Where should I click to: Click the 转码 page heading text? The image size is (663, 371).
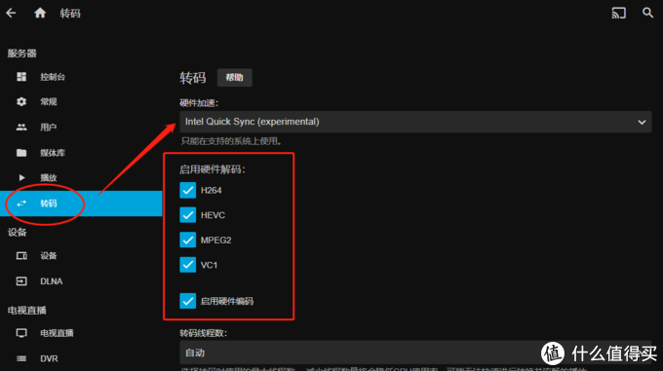pos(193,78)
